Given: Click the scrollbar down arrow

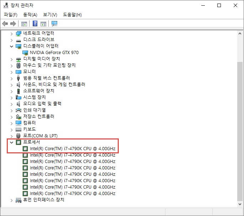Looking at the screenshot, I should (x=240, y=204).
